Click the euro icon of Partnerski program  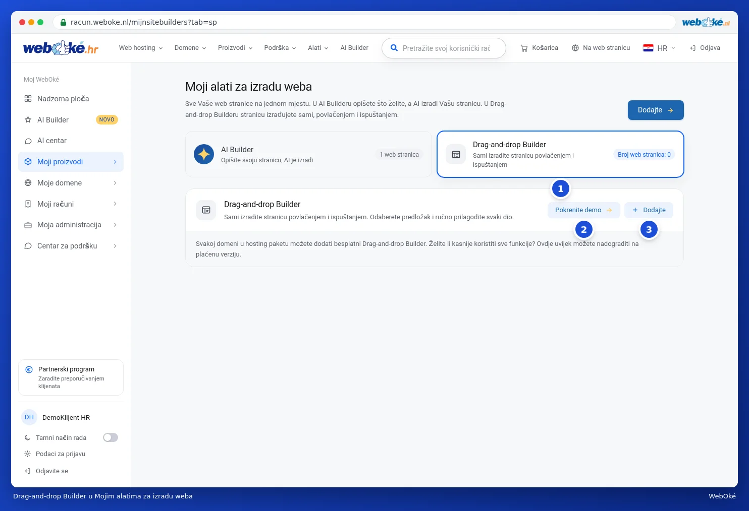pyautogui.click(x=29, y=369)
